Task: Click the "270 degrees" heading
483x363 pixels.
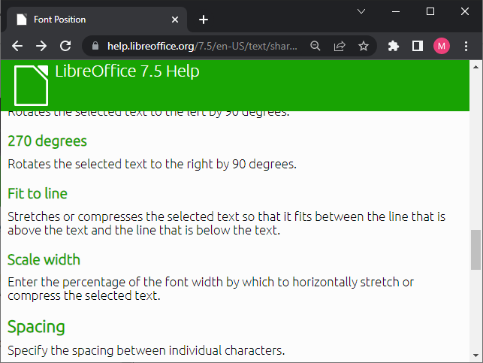Action: pos(47,141)
